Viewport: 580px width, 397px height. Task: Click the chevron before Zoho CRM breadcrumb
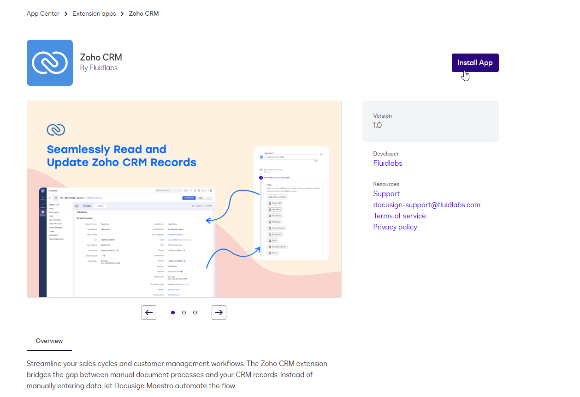click(x=122, y=14)
